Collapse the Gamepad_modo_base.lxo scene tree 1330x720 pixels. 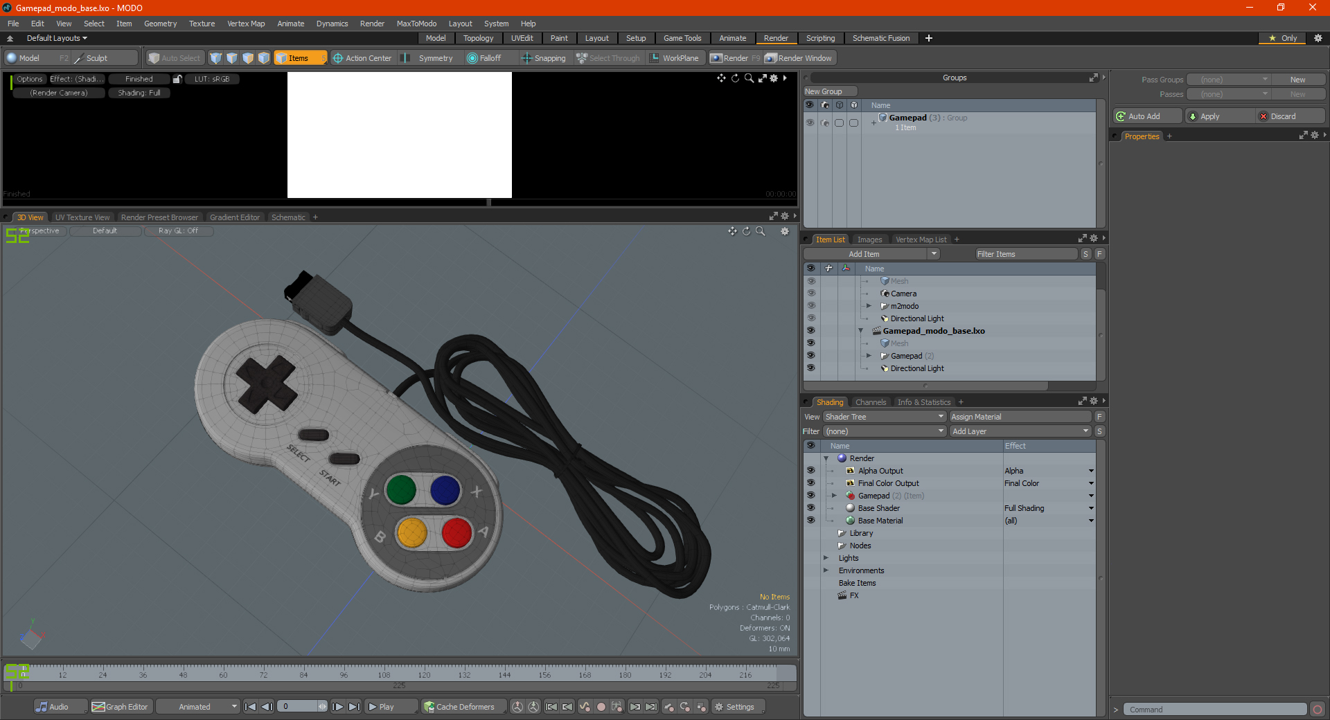(861, 331)
